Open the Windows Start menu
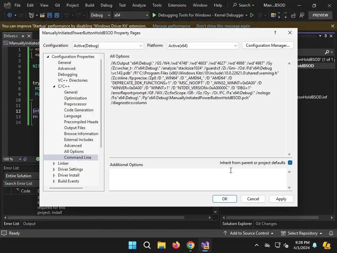This screenshot has width=337, height=253. [132, 245]
